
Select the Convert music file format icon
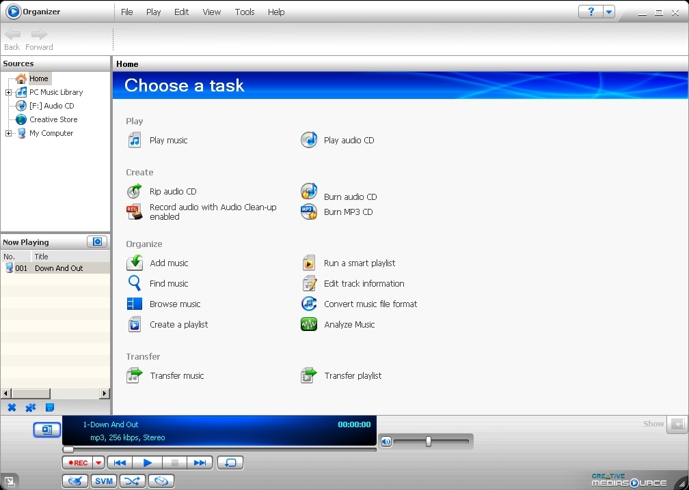[x=309, y=304]
